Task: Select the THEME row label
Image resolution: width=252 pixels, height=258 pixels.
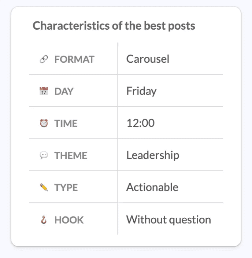Action: click(x=71, y=155)
